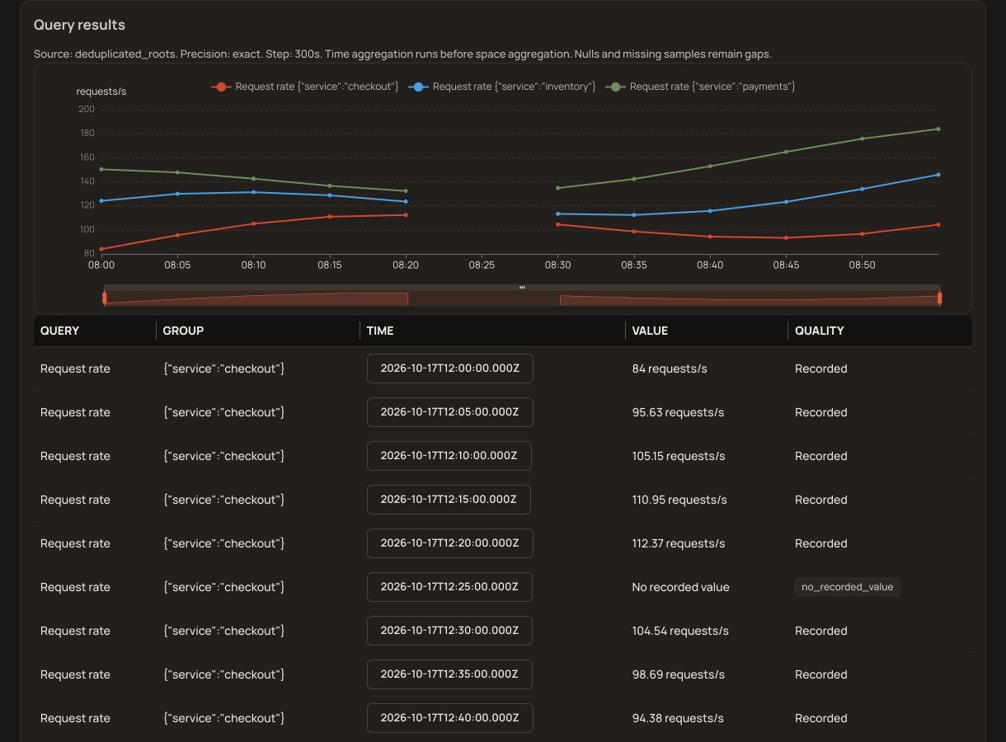Click the time field 2026-10-17T12:05:00.000Z
Screen dimensions: 1006x742
click(450, 412)
